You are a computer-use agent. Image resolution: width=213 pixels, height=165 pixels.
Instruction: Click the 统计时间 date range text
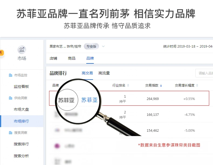[188, 46]
